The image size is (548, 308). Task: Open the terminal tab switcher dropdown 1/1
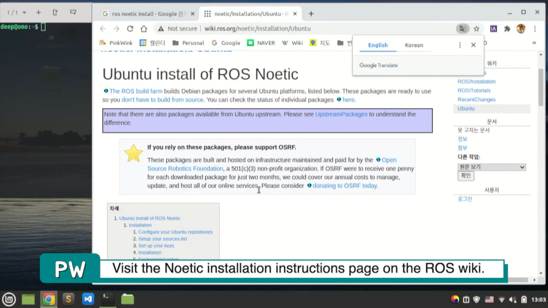click(x=17, y=12)
